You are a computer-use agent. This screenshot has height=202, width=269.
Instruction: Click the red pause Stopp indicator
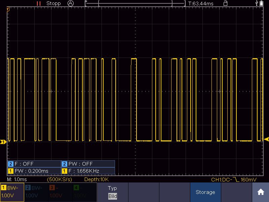[39, 3]
